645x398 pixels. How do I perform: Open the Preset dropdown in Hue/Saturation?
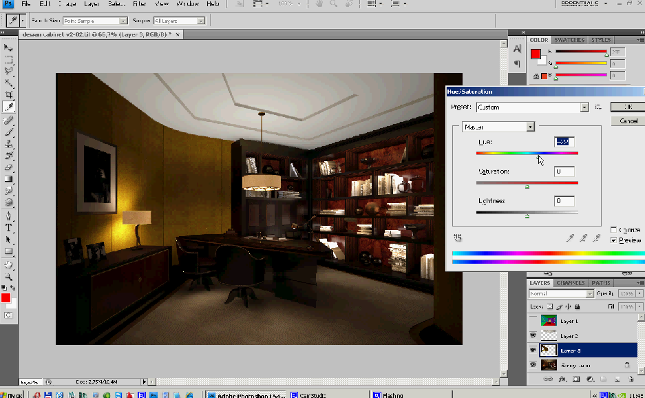[x=584, y=107]
